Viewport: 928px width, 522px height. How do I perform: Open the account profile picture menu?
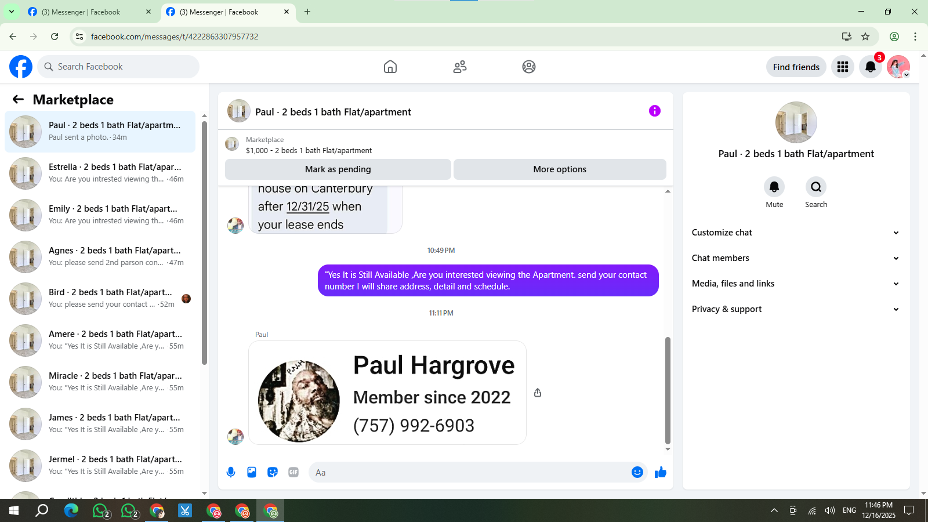(898, 67)
